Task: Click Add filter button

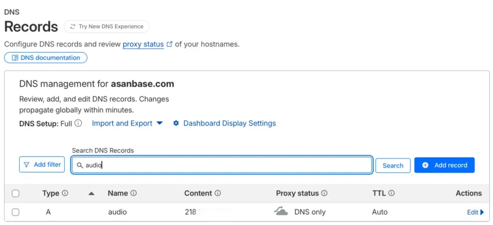Action: click(42, 164)
